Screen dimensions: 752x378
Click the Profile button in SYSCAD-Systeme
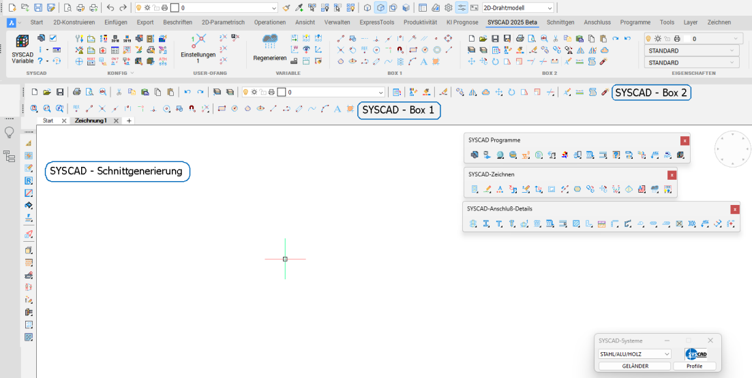coord(695,366)
